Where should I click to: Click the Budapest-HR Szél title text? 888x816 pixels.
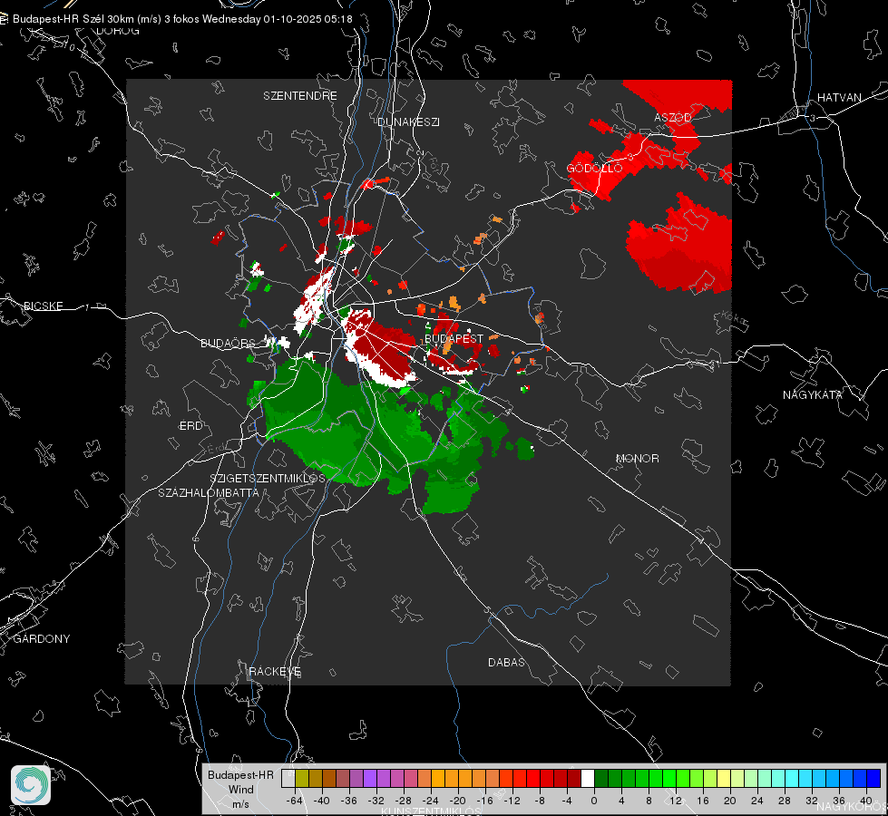tap(182, 19)
